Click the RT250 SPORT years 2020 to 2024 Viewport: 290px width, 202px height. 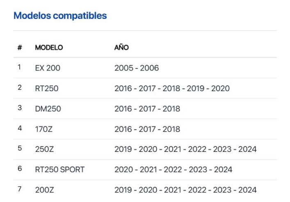[173, 170]
